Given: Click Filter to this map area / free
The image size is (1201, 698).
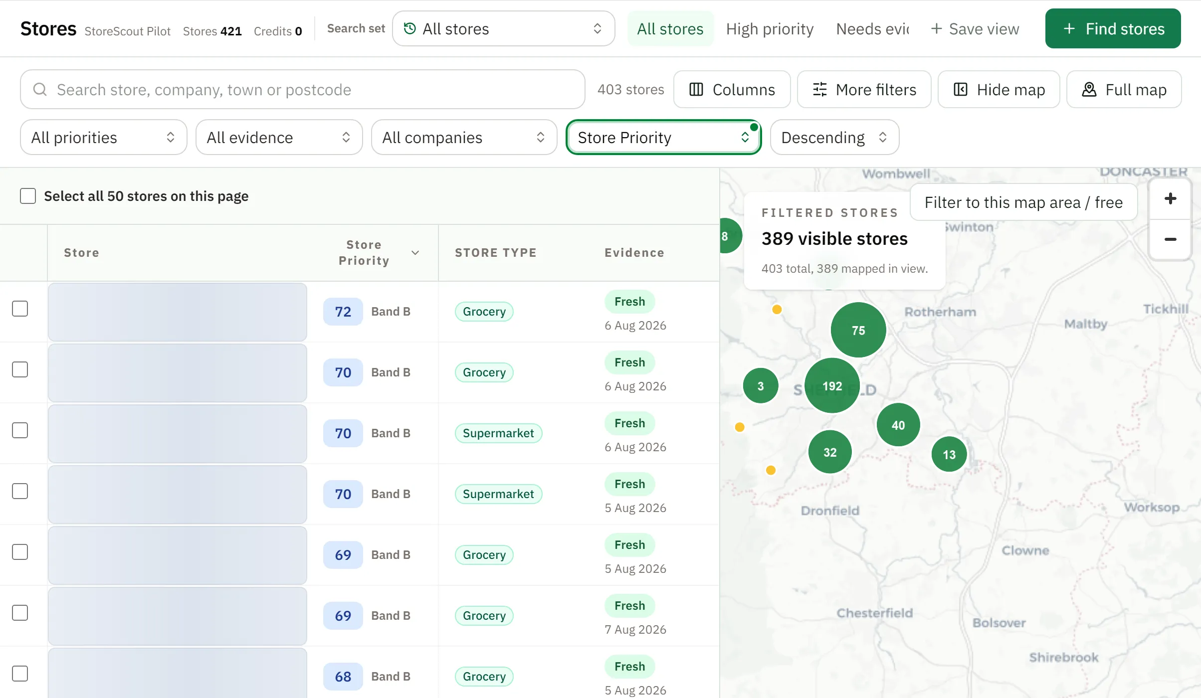Looking at the screenshot, I should (x=1023, y=202).
